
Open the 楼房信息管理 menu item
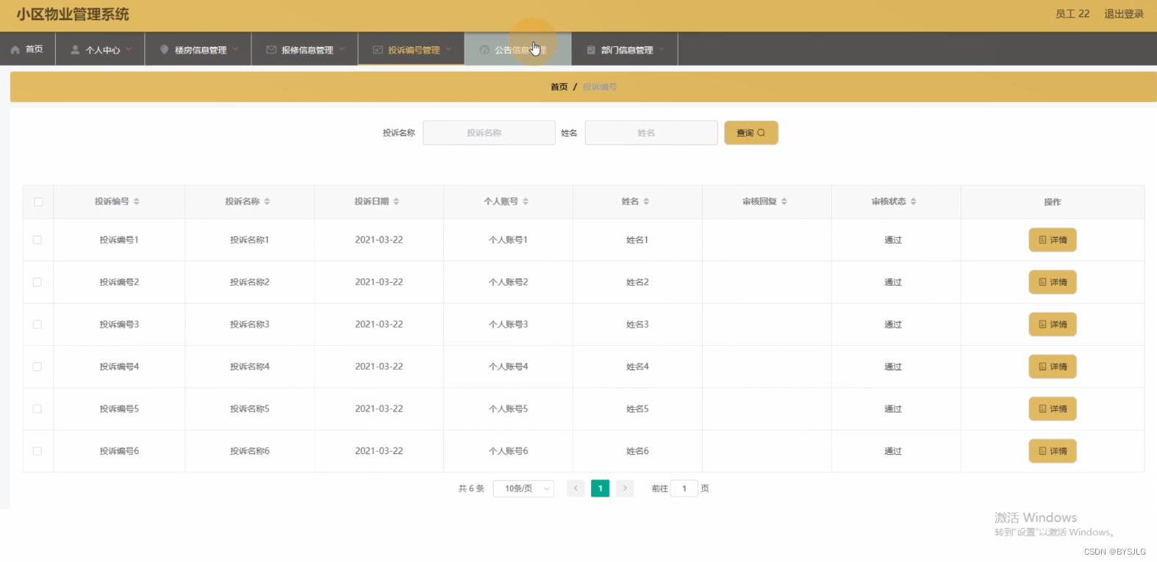pyautogui.click(x=198, y=49)
